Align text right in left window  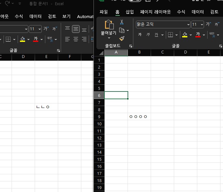(84, 39)
